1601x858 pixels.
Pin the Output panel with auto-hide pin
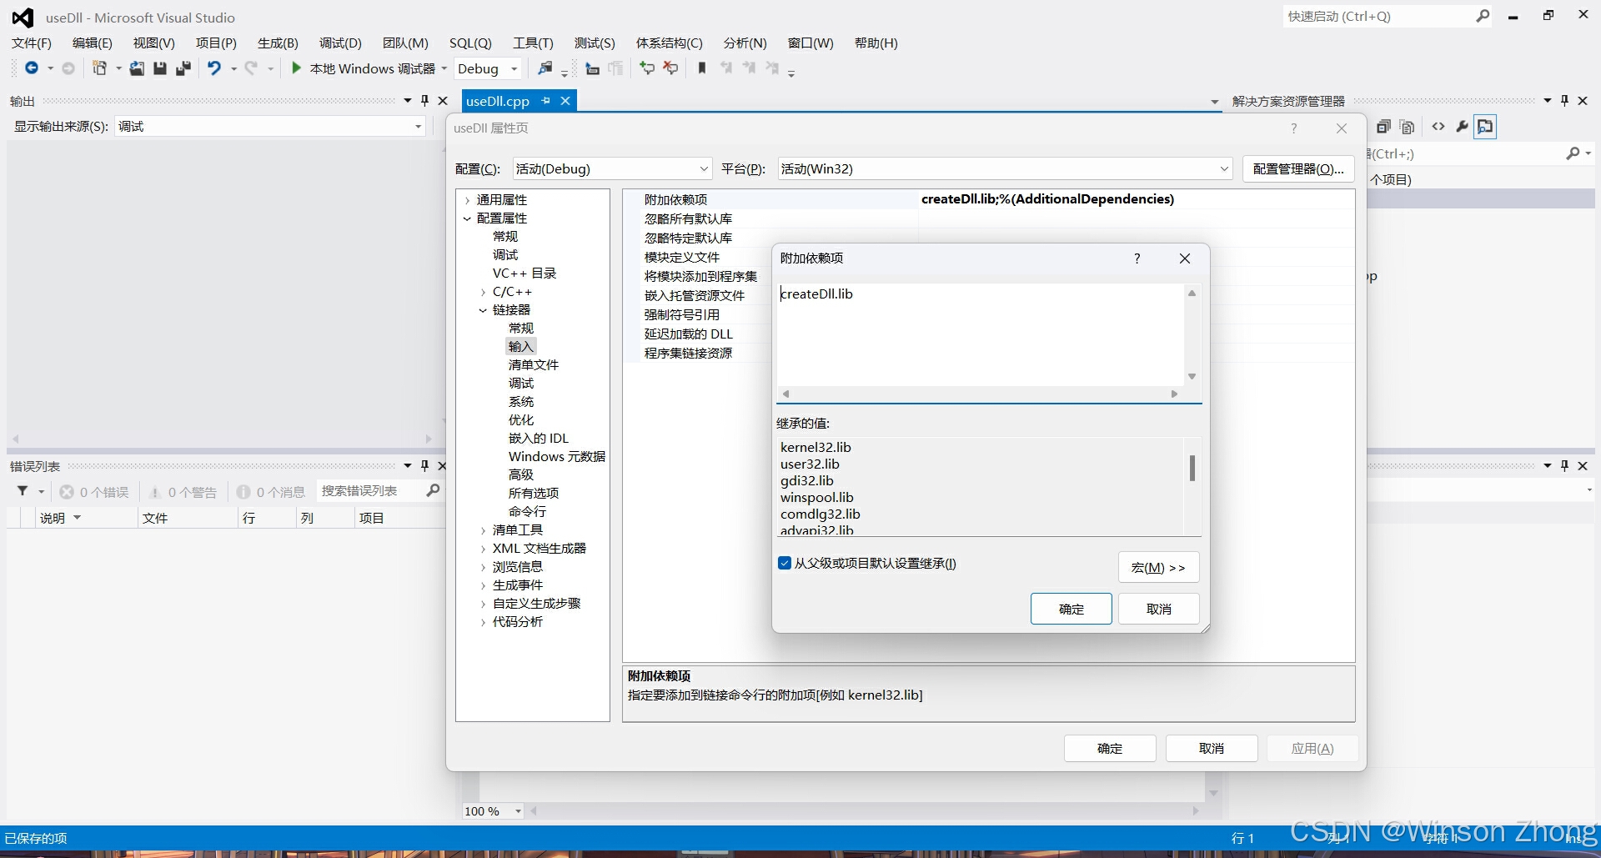pos(424,101)
